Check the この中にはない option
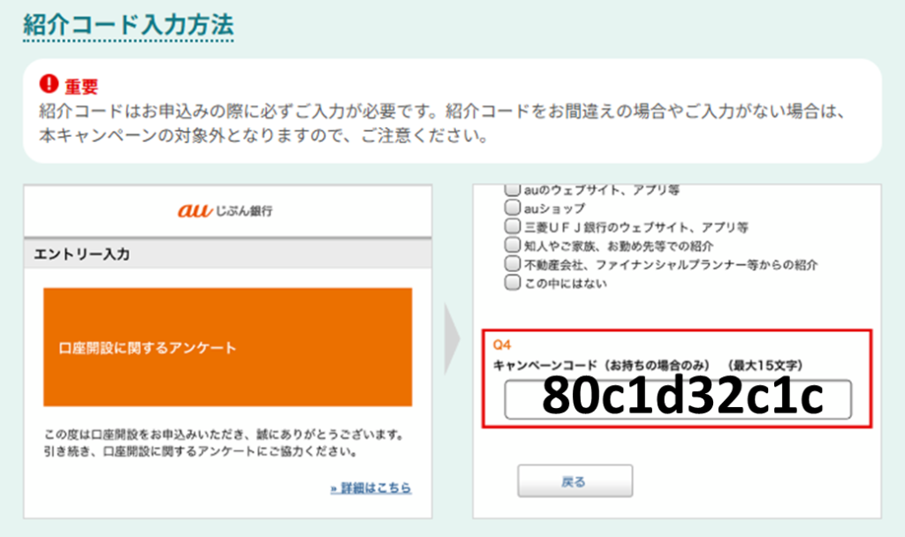This screenshot has height=537, width=905. [512, 284]
